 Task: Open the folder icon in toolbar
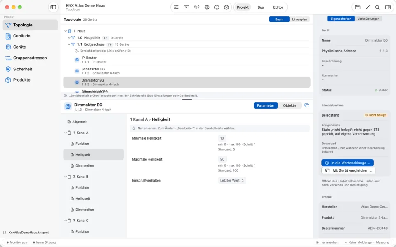pos(357,7)
